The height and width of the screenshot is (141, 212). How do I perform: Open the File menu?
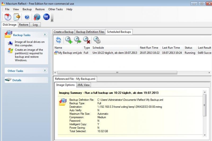(7, 9)
